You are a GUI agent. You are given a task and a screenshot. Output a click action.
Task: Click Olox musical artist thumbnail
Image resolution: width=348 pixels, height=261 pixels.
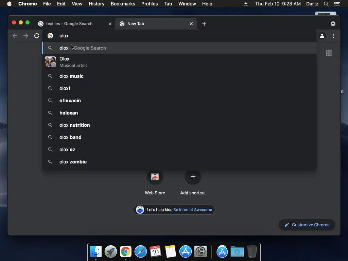(x=50, y=62)
